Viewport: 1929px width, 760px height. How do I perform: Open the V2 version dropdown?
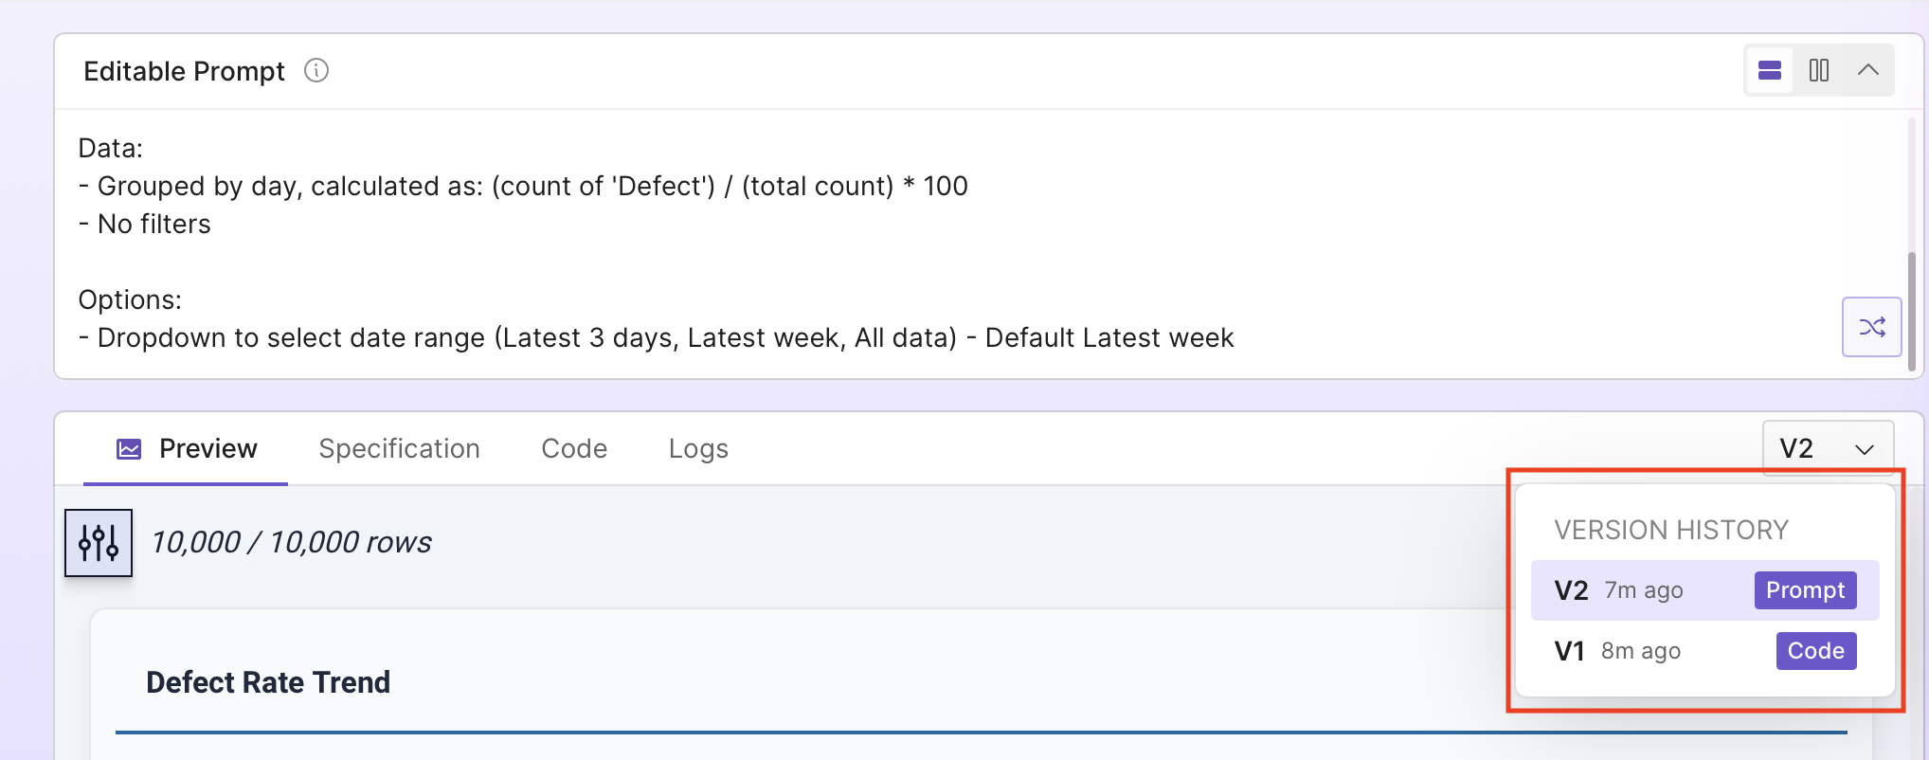click(x=1828, y=447)
